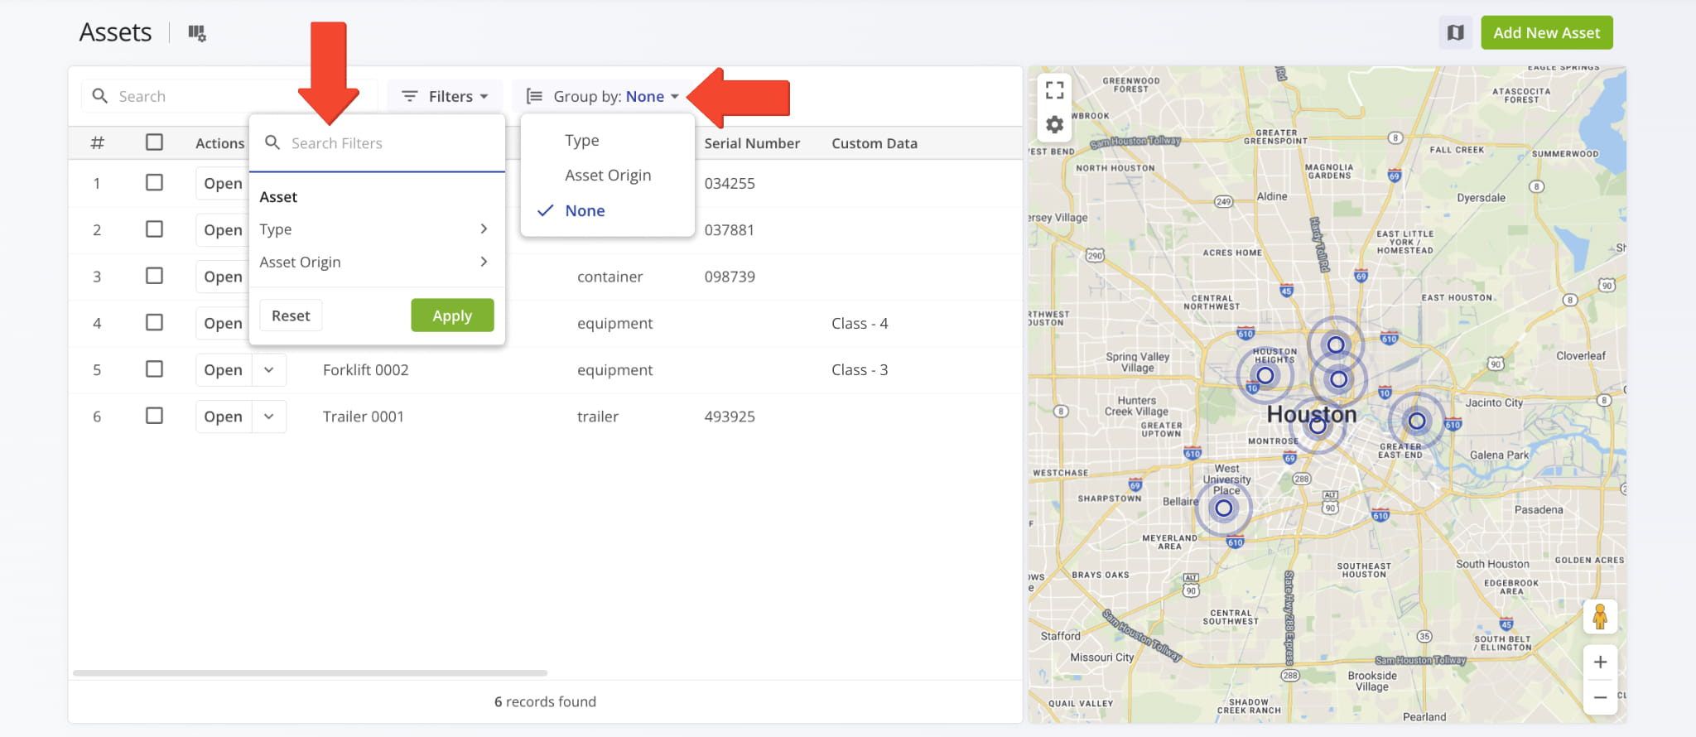Click the Street View pegman icon
This screenshot has width=1696, height=737.
coord(1599,617)
